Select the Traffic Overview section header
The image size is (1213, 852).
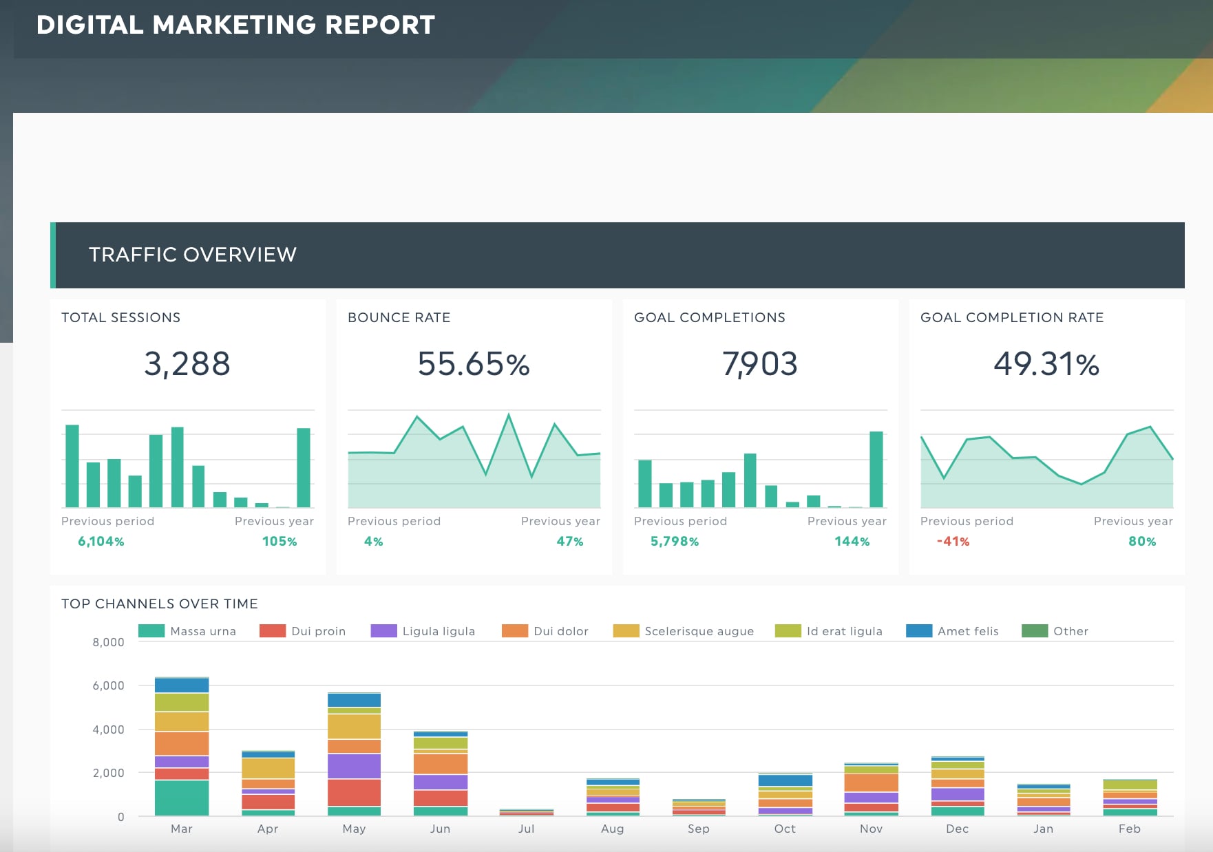pos(618,255)
